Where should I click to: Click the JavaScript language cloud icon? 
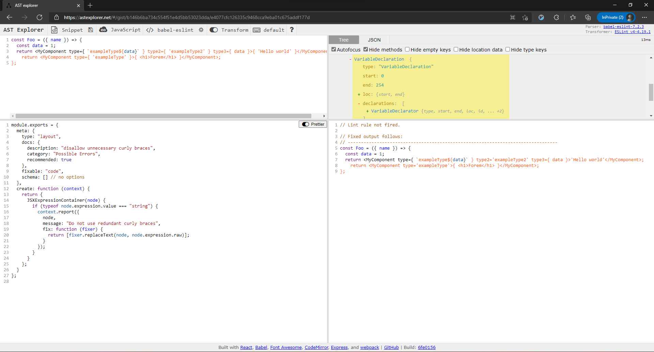(104, 30)
